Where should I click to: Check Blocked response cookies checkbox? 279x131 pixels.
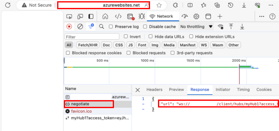tap(68, 53)
